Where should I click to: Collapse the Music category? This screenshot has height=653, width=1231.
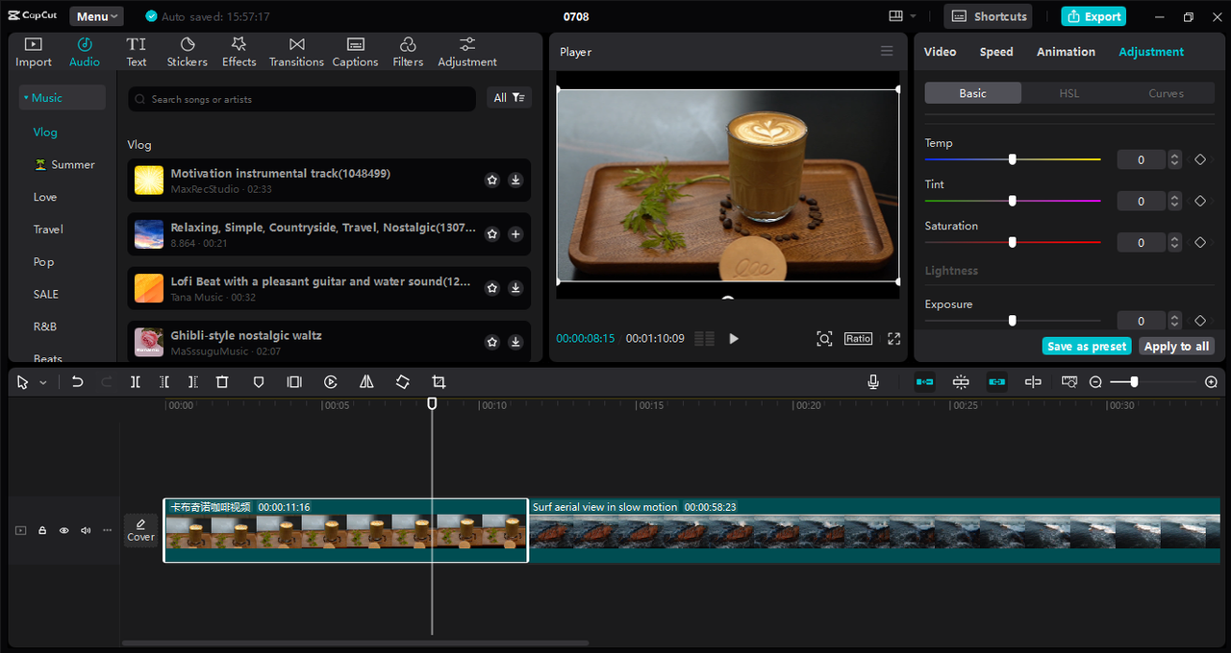pos(63,97)
